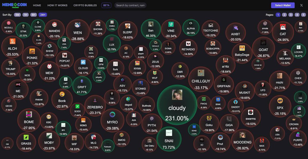This screenshot has height=159, width=308.
Task: Select the MOBY coin icon
Action: tap(49, 136)
